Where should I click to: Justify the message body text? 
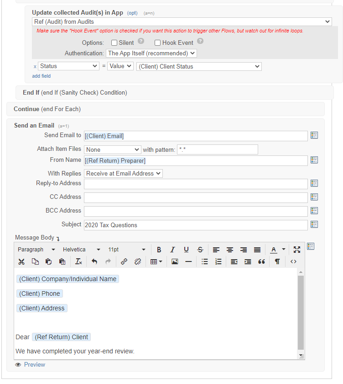[x=257, y=250]
